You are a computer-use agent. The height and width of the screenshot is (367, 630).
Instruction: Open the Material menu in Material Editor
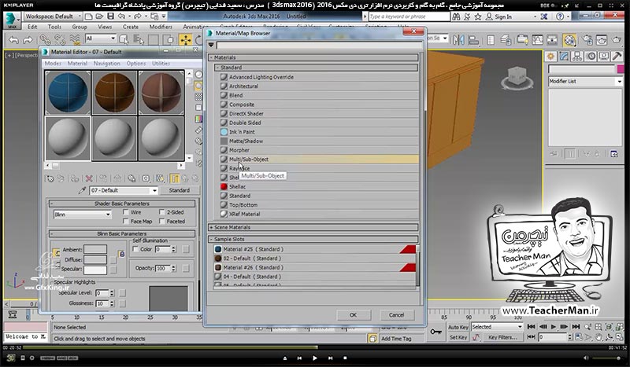click(77, 64)
